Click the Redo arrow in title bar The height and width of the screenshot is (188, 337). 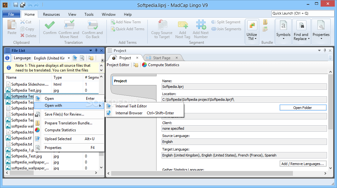[x=37, y=5]
